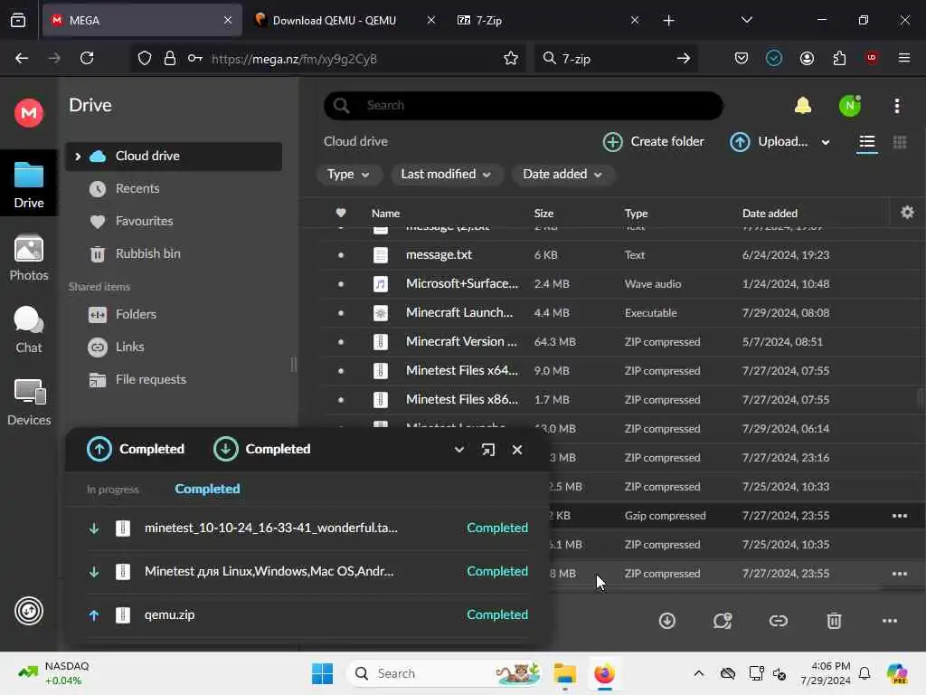Image resolution: width=926 pixels, height=695 pixels.
Task: Open the green N account avatar
Action: [850, 106]
